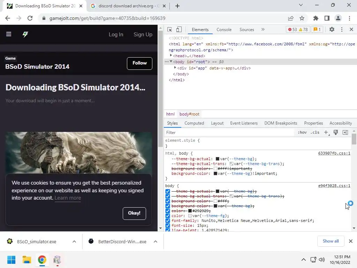The width and height of the screenshot is (357, 268).
Task: Click the Follow button for the game
Action: (x=139, y=64)
